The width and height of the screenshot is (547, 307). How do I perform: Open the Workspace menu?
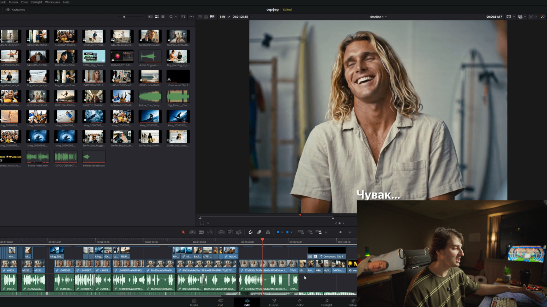coord(52,2)
